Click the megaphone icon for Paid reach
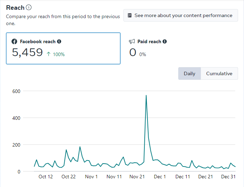Viewport: 244px width, 187px height. [132, 41]
